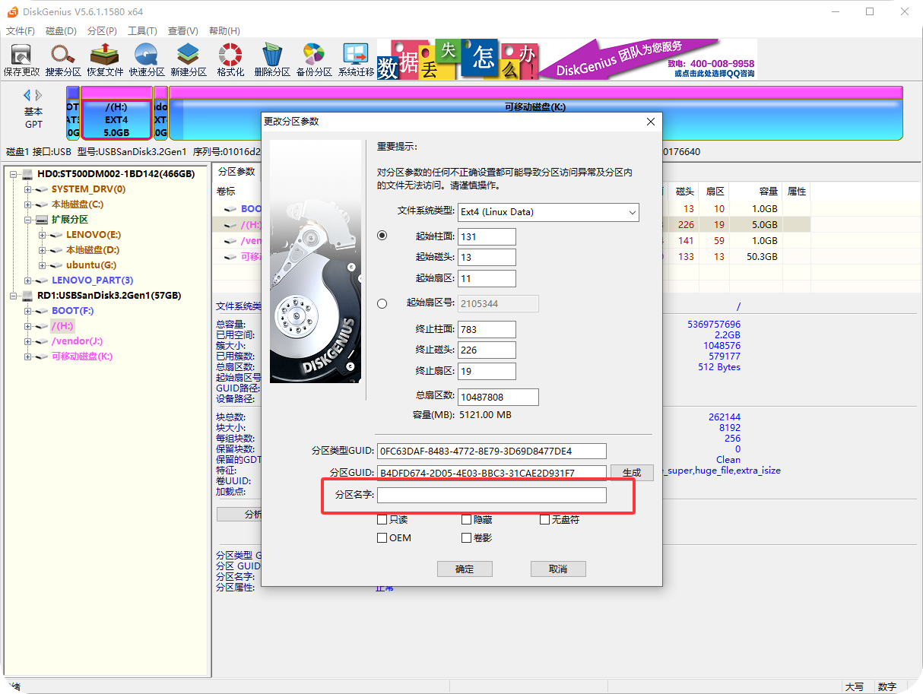Viewport: 923px width, 694px height.
Task: Open the 备份分区 backup partition tool
Action: [314, 60]
